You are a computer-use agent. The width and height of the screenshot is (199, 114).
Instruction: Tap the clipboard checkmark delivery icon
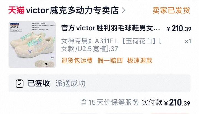pos(20,83)
